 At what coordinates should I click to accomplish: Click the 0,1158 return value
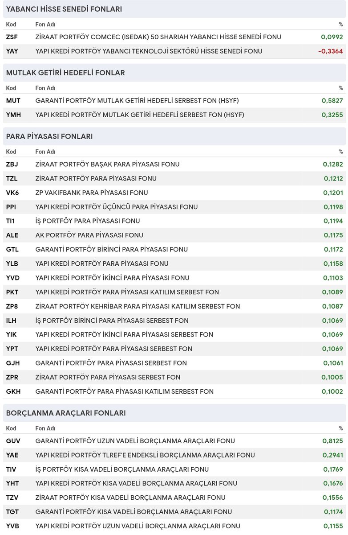point(333,264)
